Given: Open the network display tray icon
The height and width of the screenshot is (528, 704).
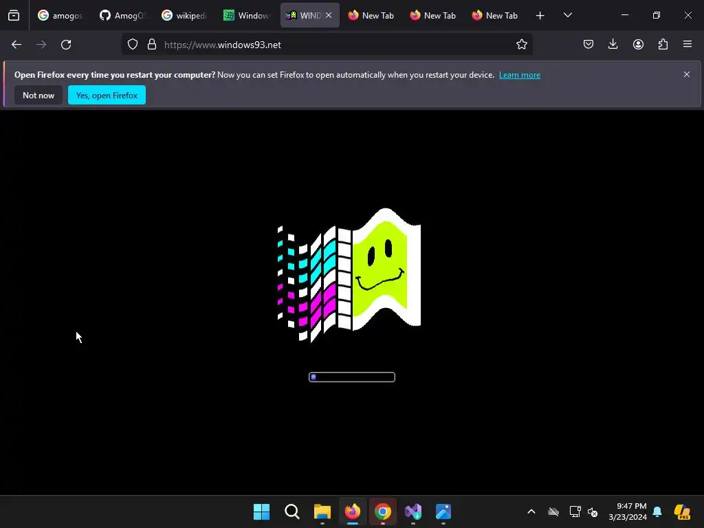Looking at the screenshot, I should [x=575, y=511].
